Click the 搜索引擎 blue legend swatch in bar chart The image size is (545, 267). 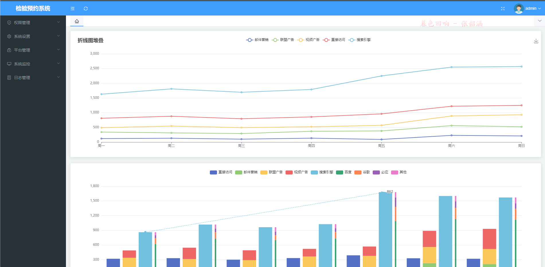pos(314,172)
